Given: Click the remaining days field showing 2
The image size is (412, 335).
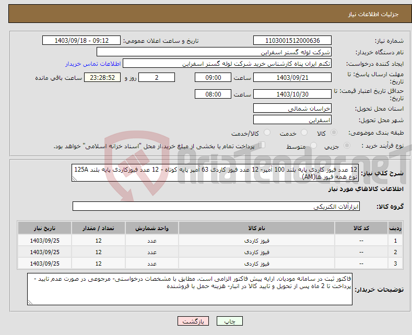Looking at the screenshot, I should click(157, 77).
